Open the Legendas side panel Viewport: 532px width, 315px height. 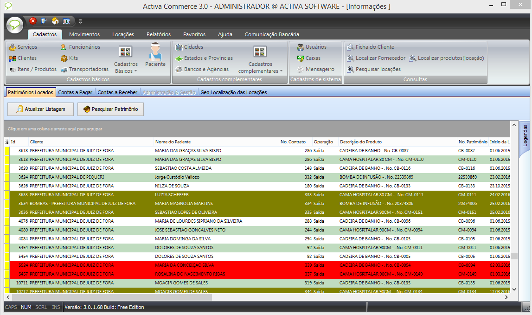(526, 135)
